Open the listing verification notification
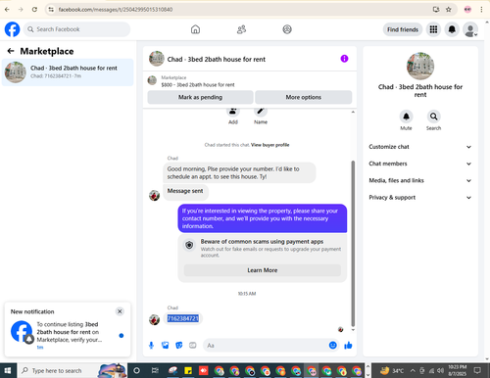 (67, 336)
